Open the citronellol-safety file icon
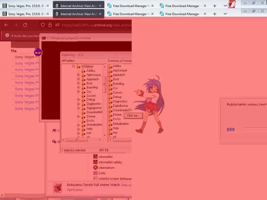267x200 pixels. [95, 162]
